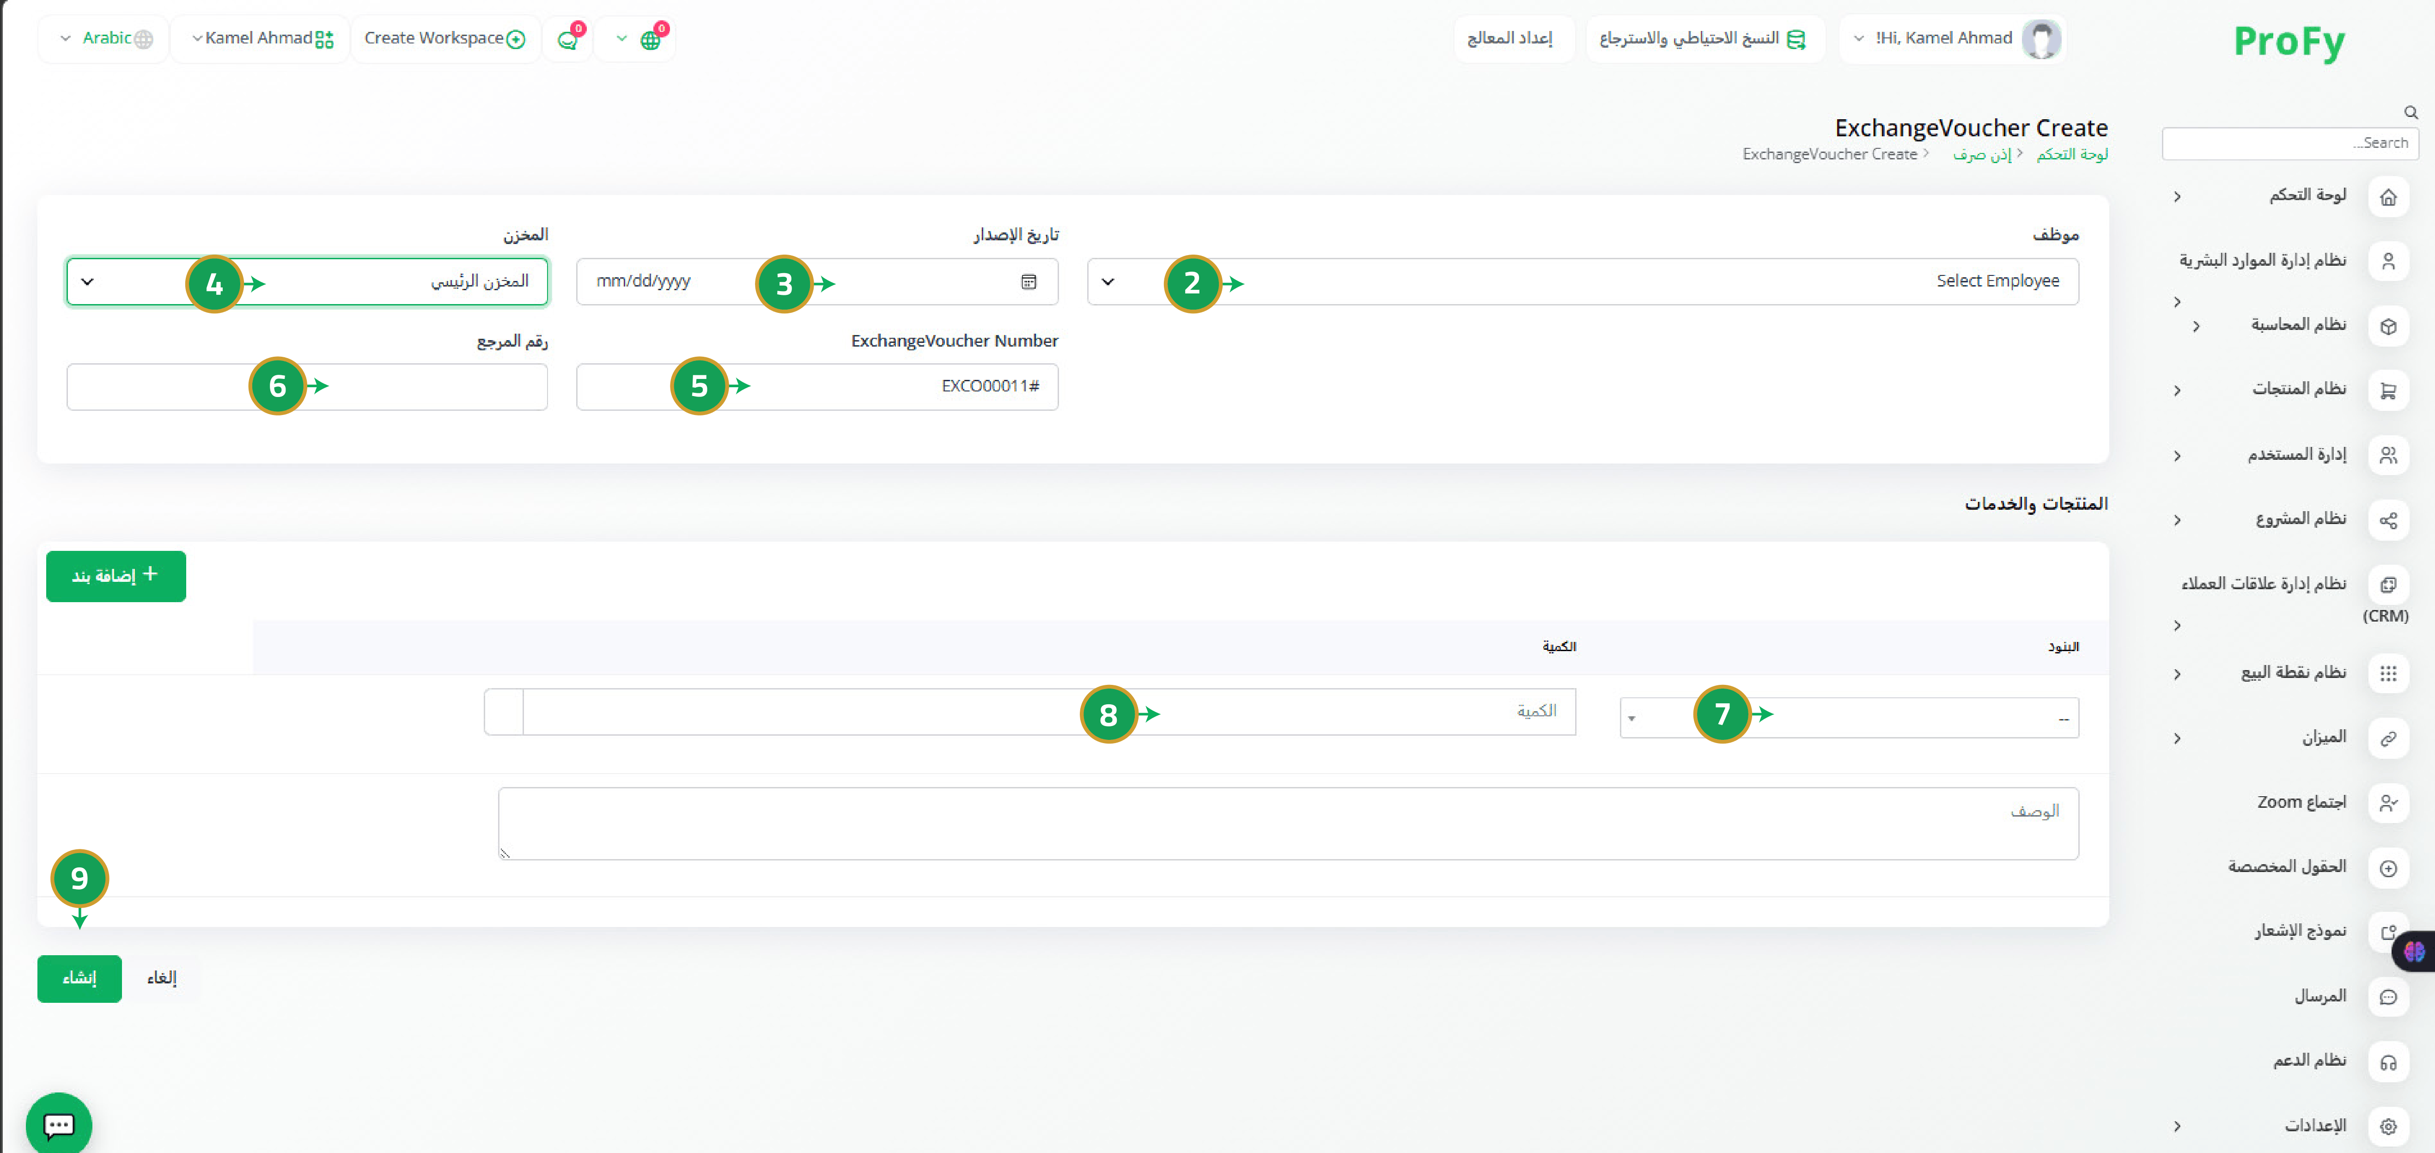Focus the issue date input field
Image resolution: width=2435 pixels, height=1153 pixels.
coord(817,281)
